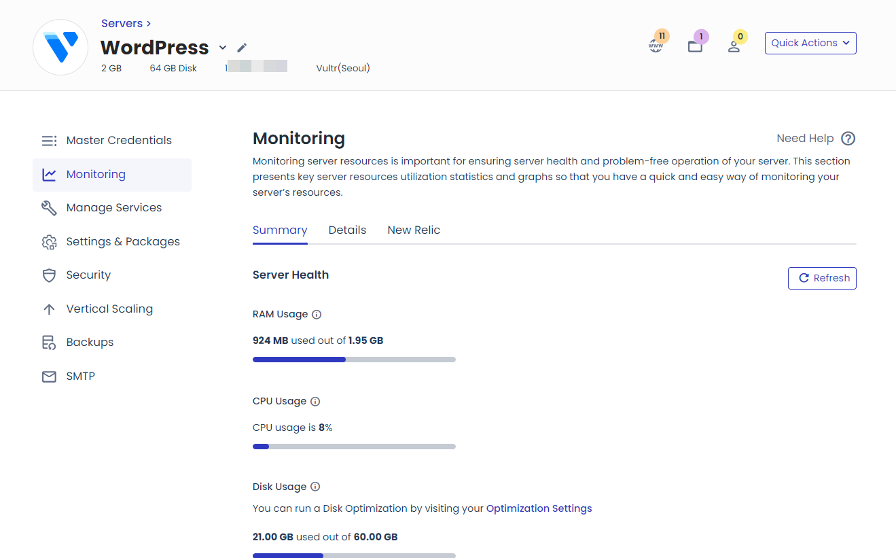Expand the Quick Actions dropdown

(810, 43)
